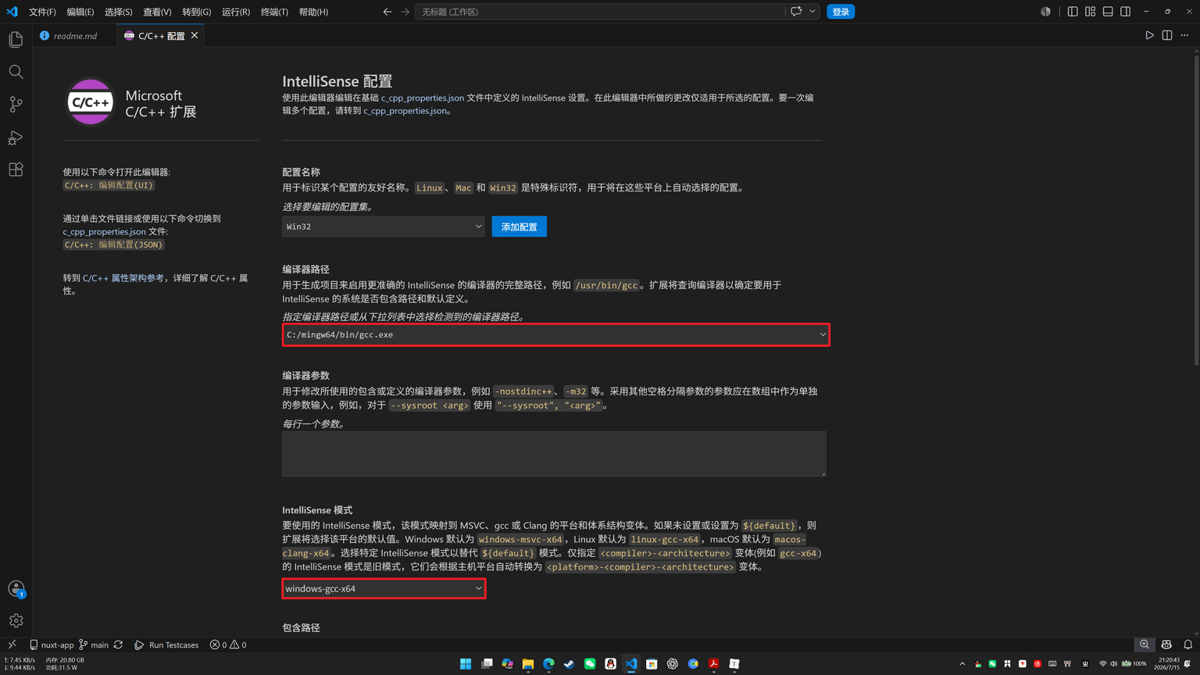This screenshot has width=1200, height=675.
Task: Close the C/C++ 配置 tab
Action: pos(195,35)
